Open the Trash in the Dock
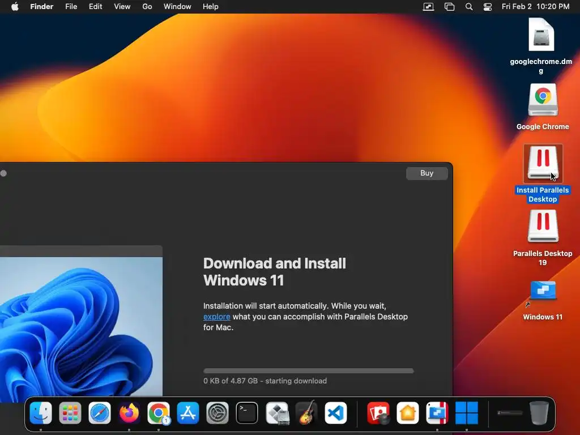580x435 pixels. pos(539,413)
